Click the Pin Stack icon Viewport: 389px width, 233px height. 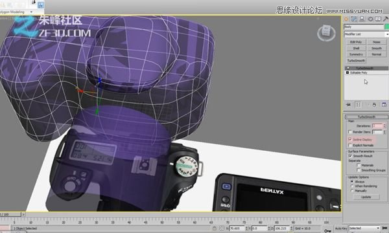click(348, 105)
